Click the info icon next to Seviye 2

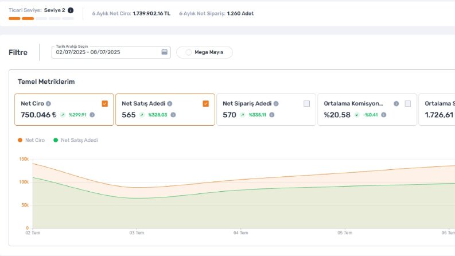point(71,10)
